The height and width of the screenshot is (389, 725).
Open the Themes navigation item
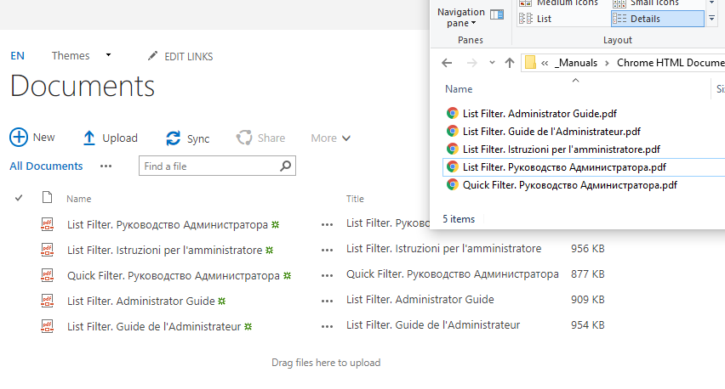click(x=71, y=55)
